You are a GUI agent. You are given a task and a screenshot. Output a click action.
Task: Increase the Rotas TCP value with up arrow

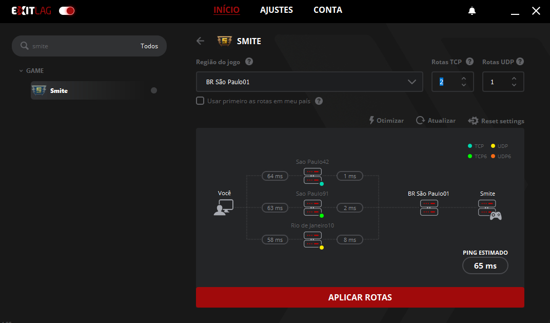point(464,79)
